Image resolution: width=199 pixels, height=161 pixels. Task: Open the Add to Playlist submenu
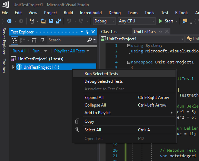(x=124, y=113)
